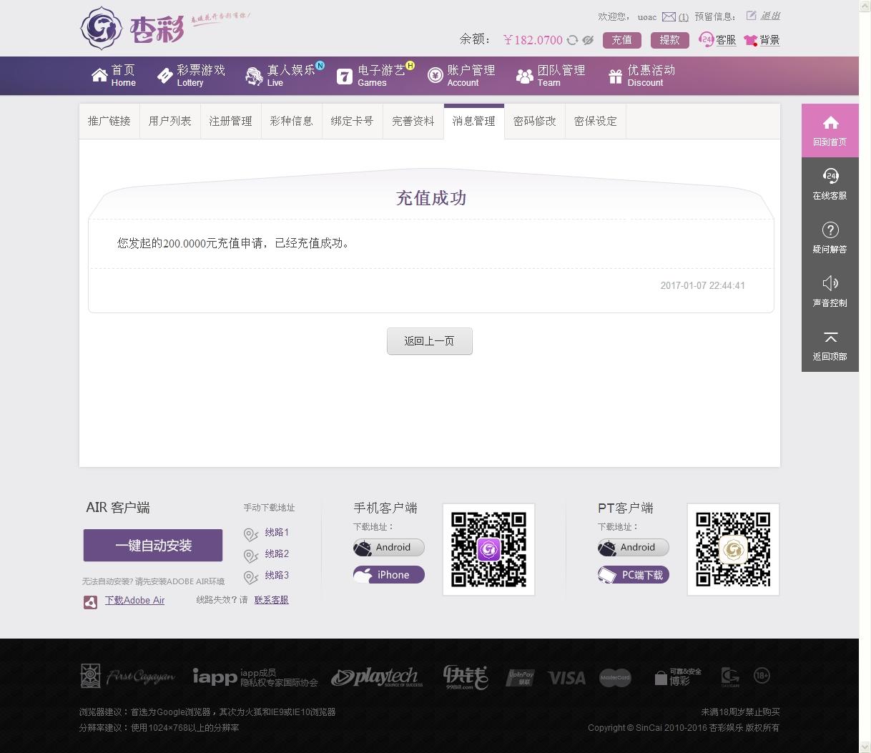871x753 pixels.
Task: Click the iPhone download button
Action: click(x=389, y=575)
